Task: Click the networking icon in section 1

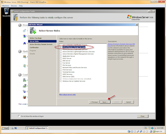Action: (x=25, y=36)
